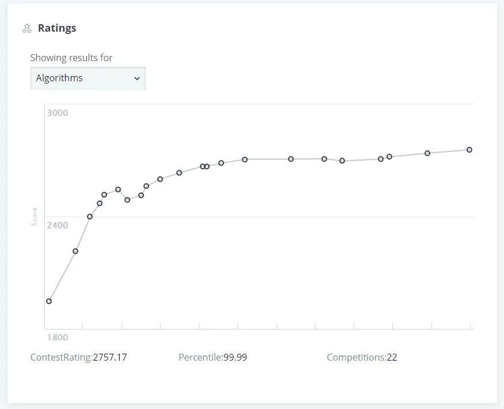Click the left point of the overlapping pair
Viewport: 504px width, 409px height.
pos(203,166)
